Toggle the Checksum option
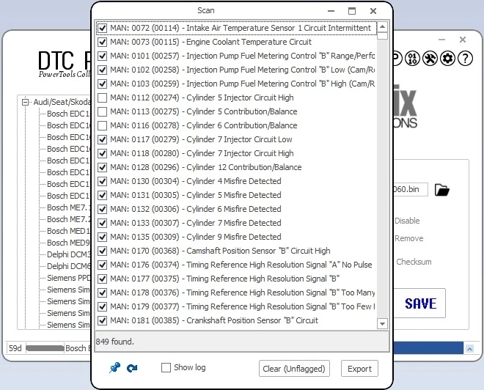Image resolution: width=484 pixels, height=390 pixels. pos(414,262)
